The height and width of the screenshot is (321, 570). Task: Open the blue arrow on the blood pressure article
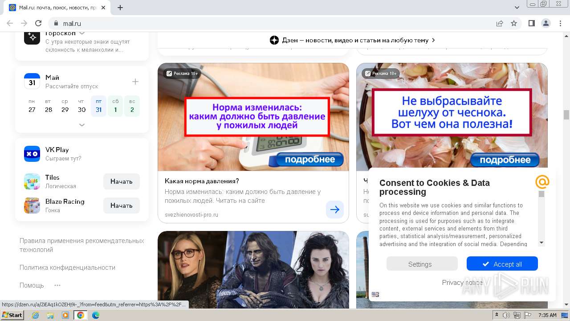click(x=335, y=210)
